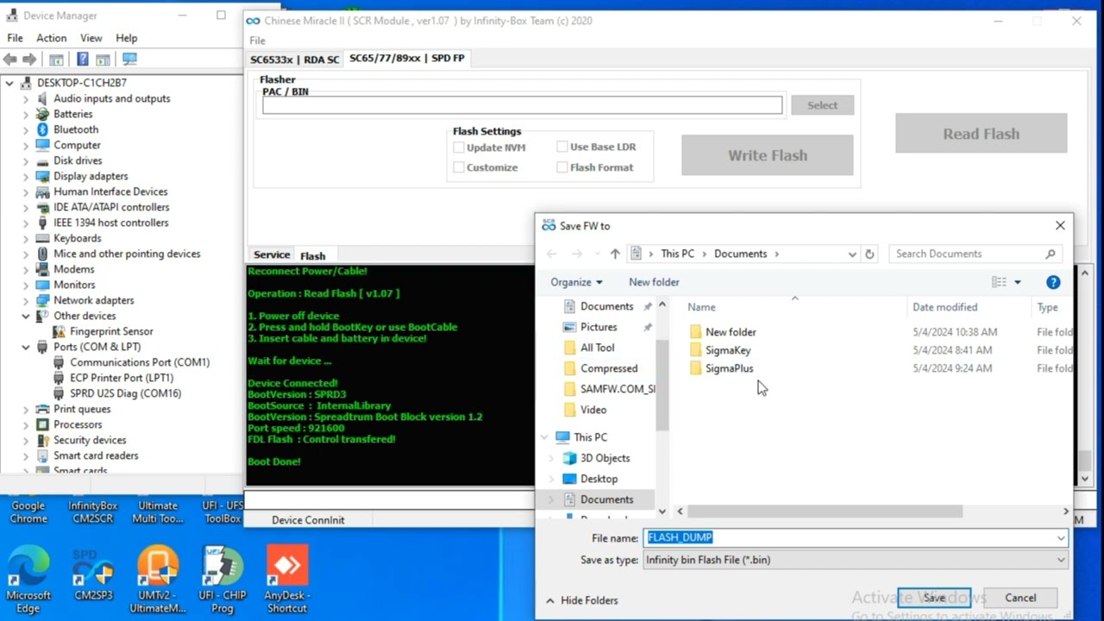The image size is (1104, 621).
Task: Click Cancel in the Save FW dialog
Action: (1020, 598)
